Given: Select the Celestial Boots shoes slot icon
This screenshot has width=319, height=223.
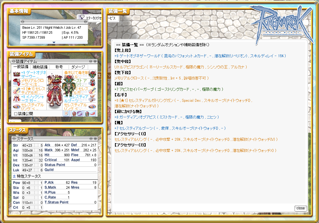Looking at the screenshot, I should (x=92, y=99).
